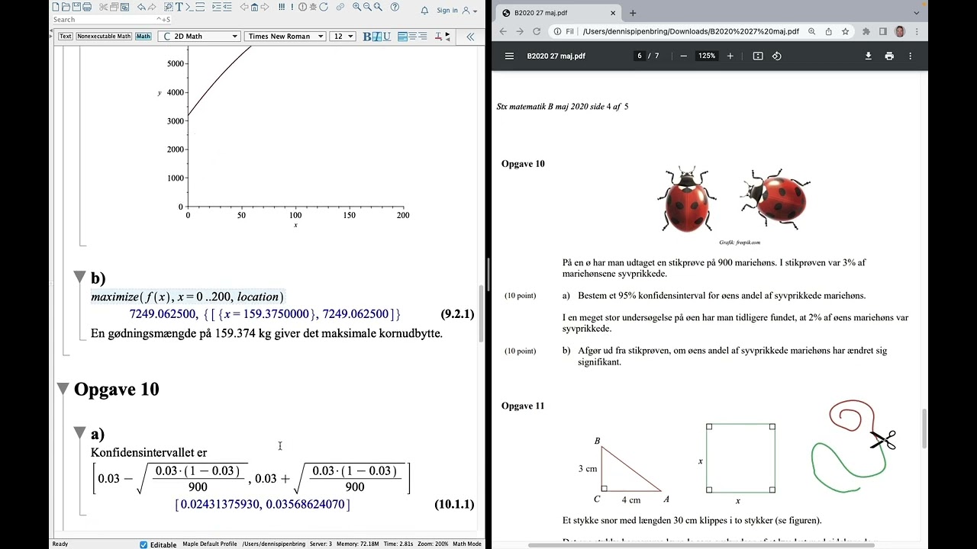
Task: Click the Home icon in Maple toolbar
Action: coord(254,7)
